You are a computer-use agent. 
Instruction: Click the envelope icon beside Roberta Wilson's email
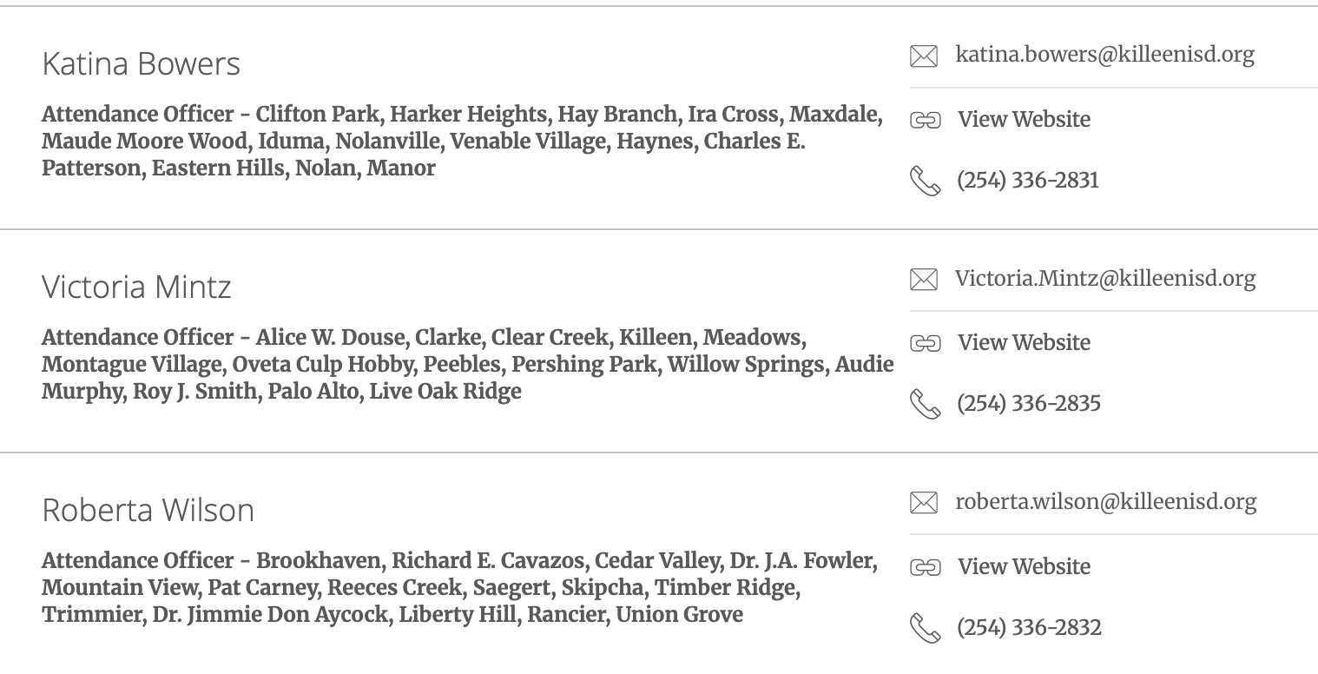coord(924,503)
